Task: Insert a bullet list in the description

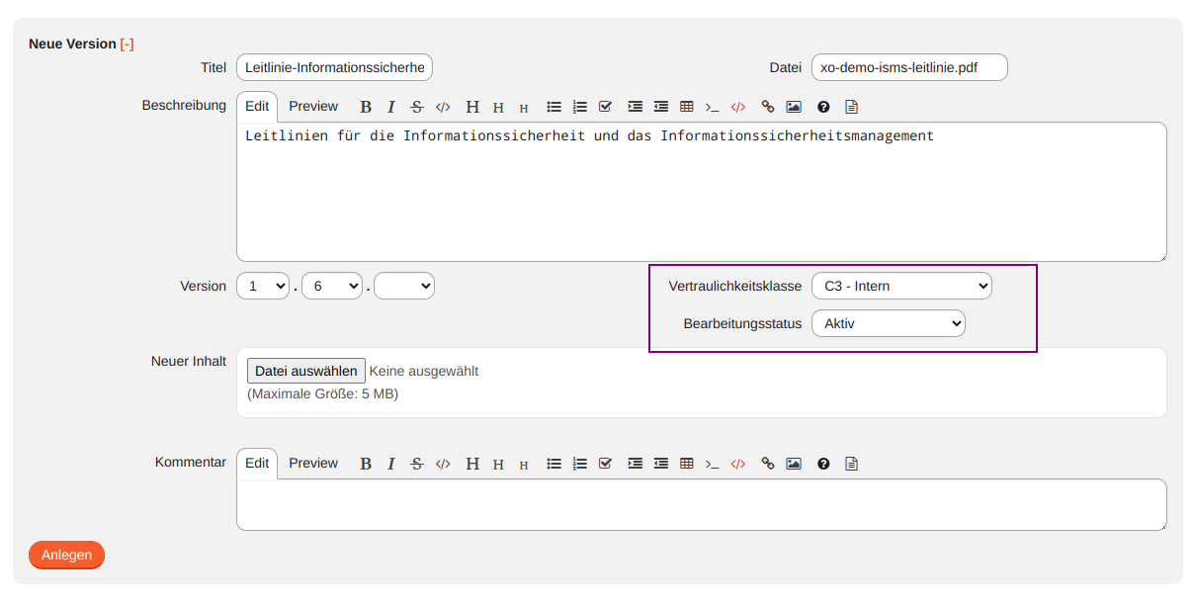Action: [554, 106]
